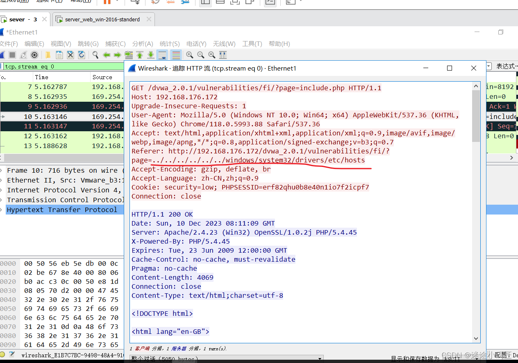Toggle auto-scroll during live capture icon
Image resolution: width=518 pixels, height=363 pixels.
pos(162,55)
